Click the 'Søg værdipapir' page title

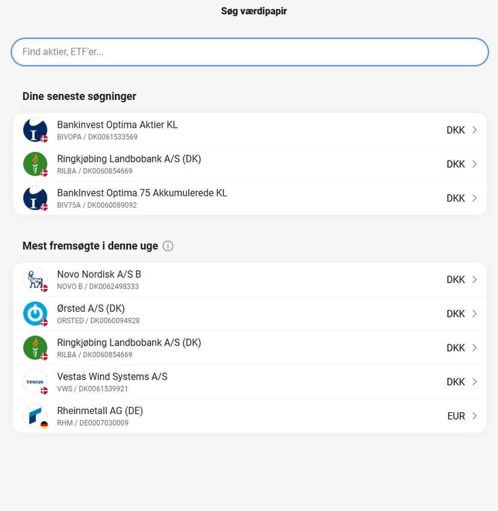[254, 11]
